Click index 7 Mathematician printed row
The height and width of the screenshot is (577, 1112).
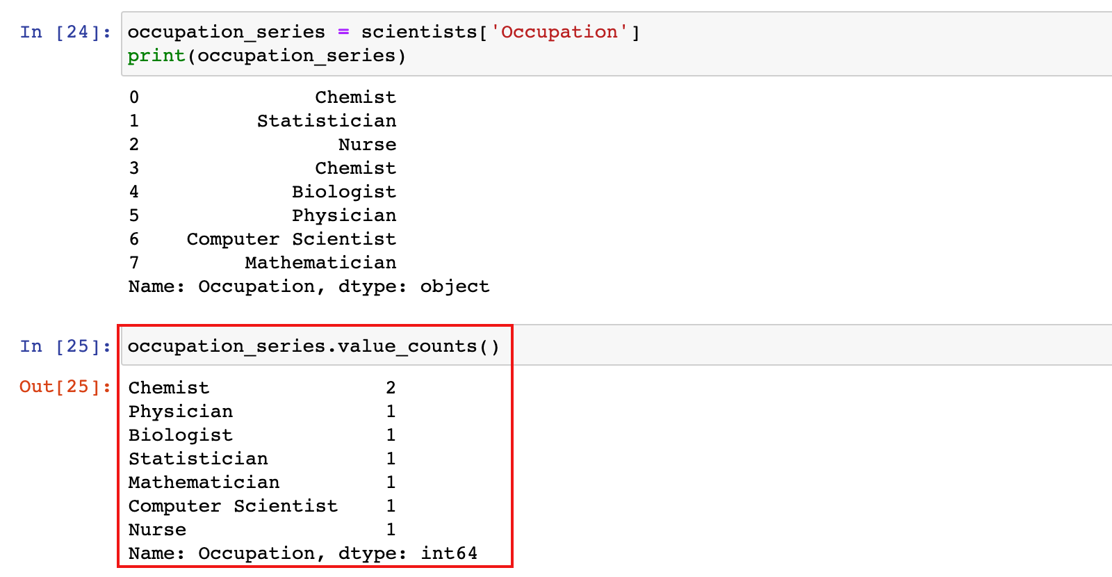(263, 263)
